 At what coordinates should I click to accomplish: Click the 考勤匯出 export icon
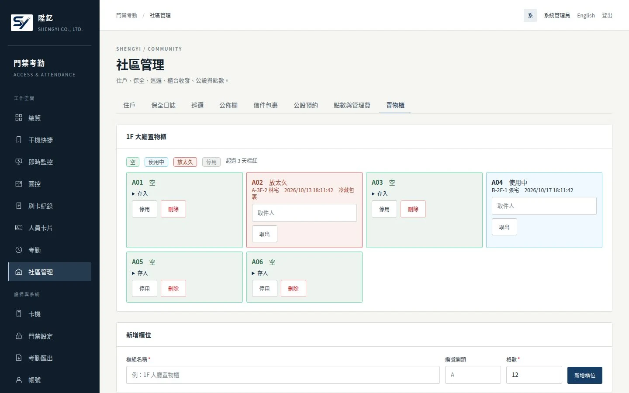tap(19, 358)
